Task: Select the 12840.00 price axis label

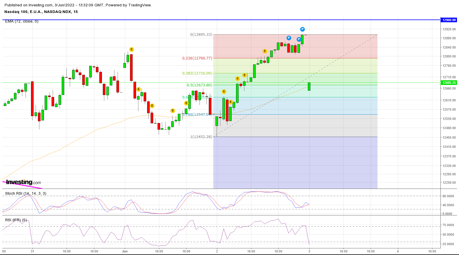Action: tap(449, 47)
